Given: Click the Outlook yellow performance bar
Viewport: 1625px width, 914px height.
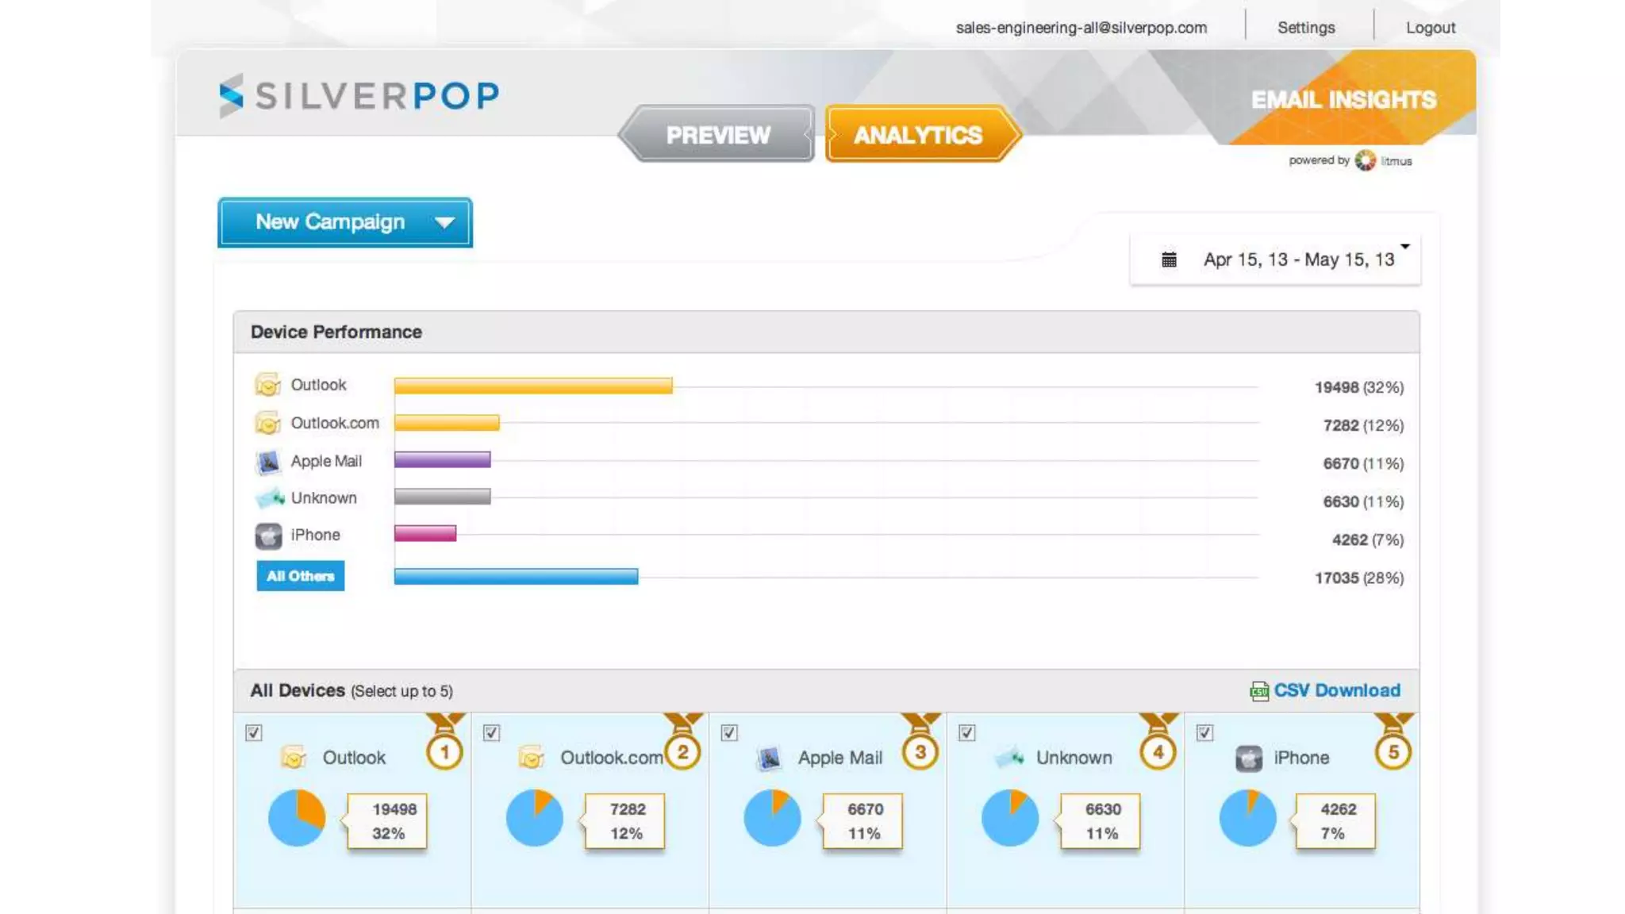Looking at the screenshot, I should (x=533, y=386).
